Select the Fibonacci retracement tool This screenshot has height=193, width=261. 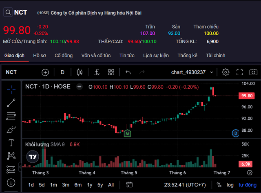pos(11,116)
